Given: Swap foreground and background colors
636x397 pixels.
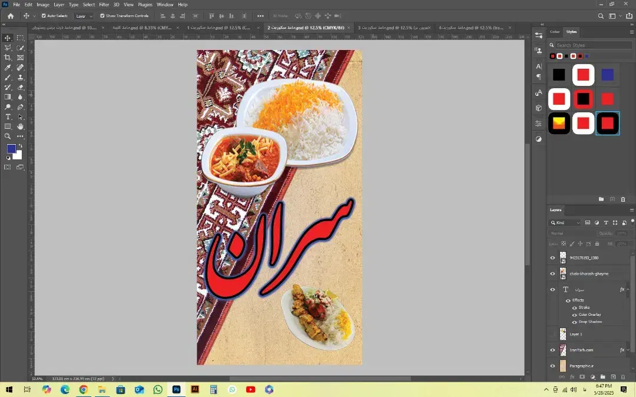Looking at the screenshot, I should [x=20, y=146].
